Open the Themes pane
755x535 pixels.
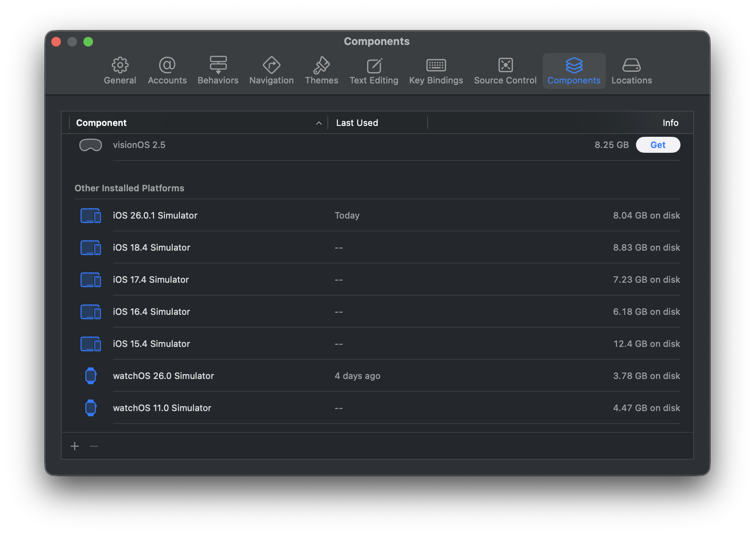[x=321, y=71]
